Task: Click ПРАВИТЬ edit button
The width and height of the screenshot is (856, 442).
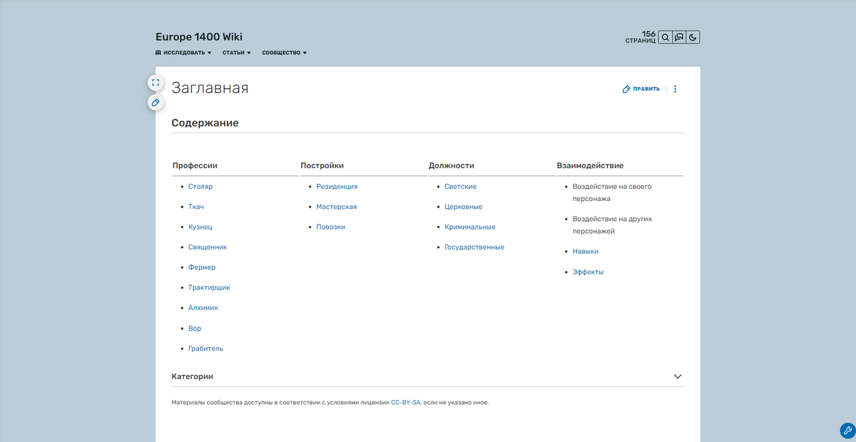Action: [641, 89]
